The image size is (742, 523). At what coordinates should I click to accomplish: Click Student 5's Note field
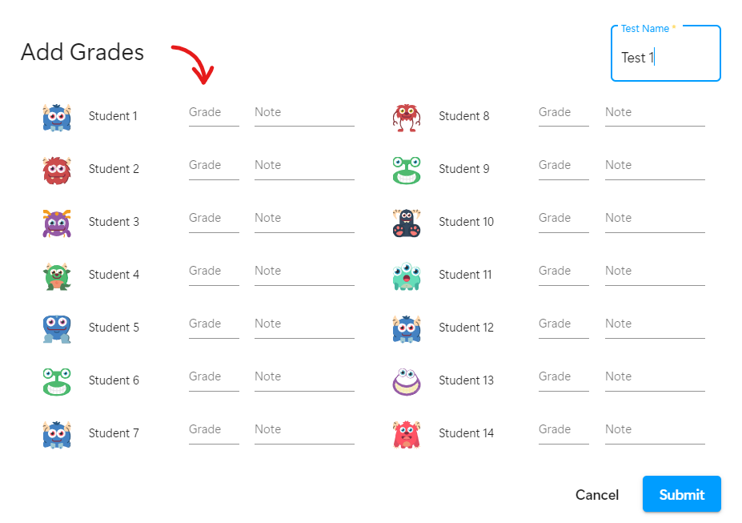(303, 327)
